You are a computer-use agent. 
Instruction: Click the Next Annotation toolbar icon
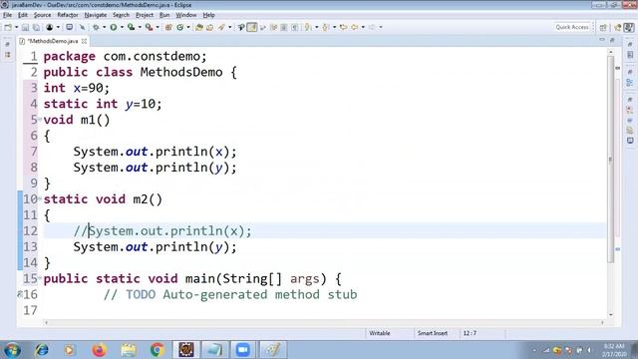click(308, 27)
